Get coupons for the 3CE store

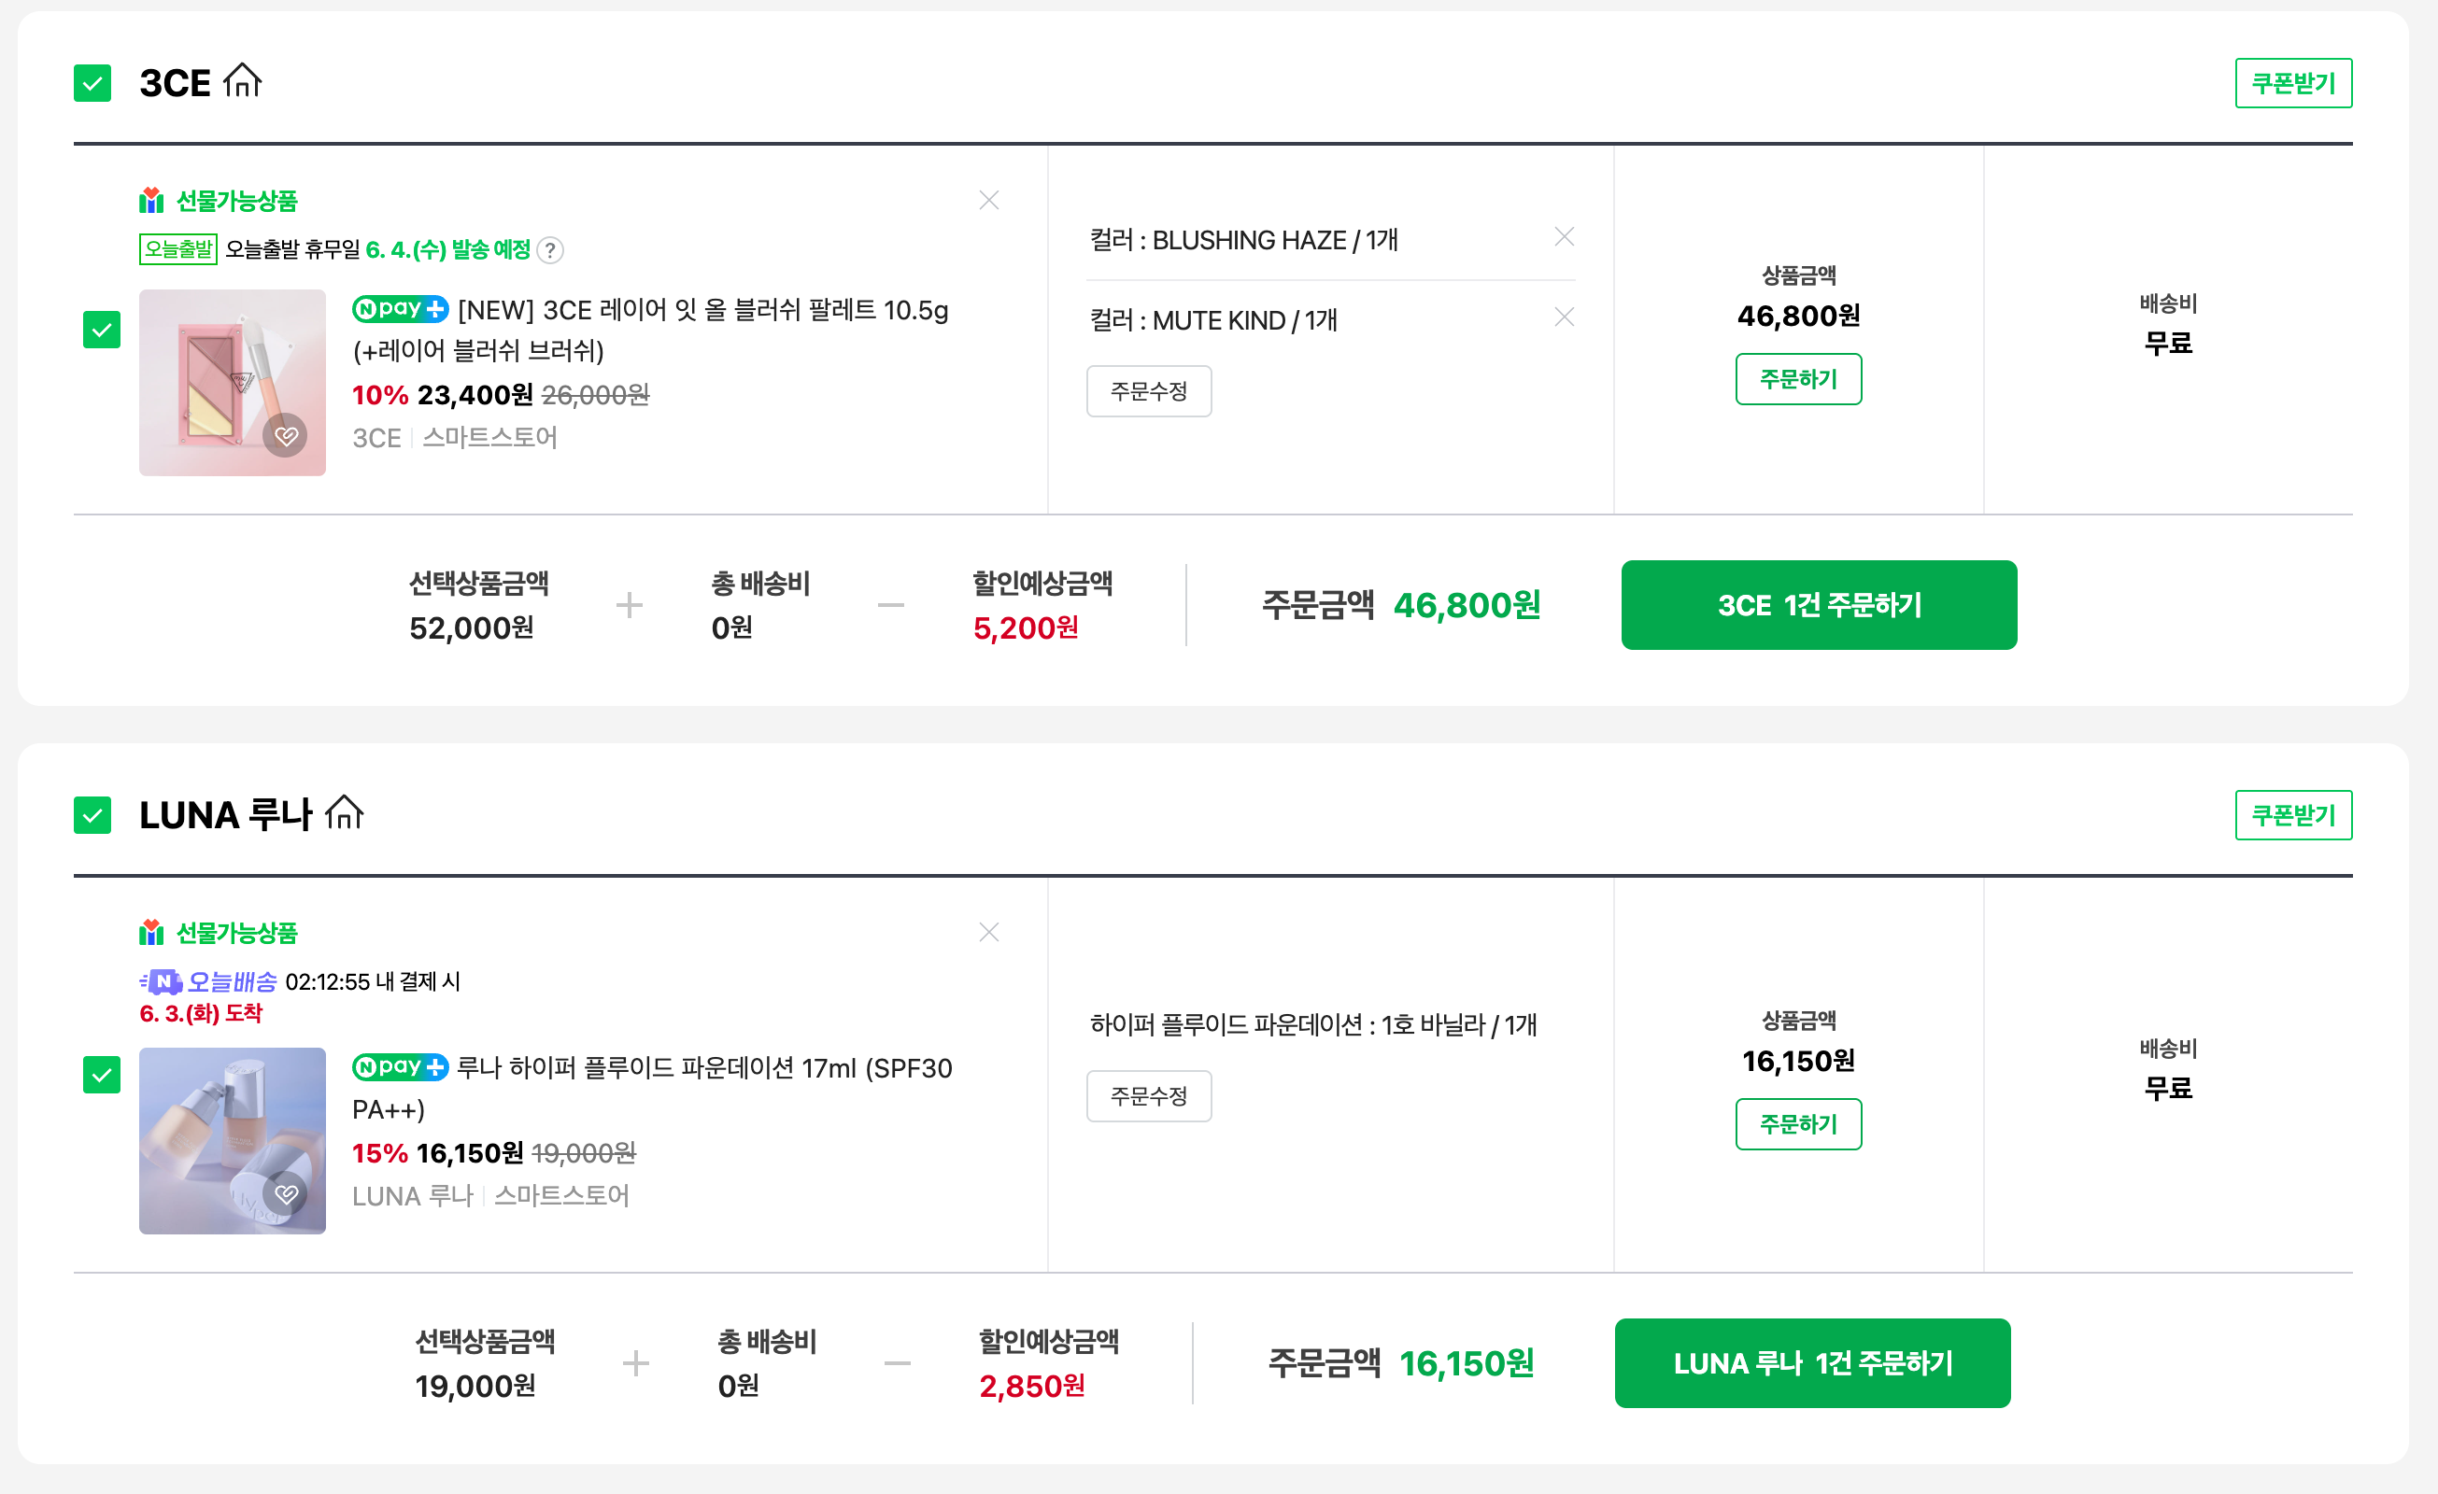coord(2292,83)
